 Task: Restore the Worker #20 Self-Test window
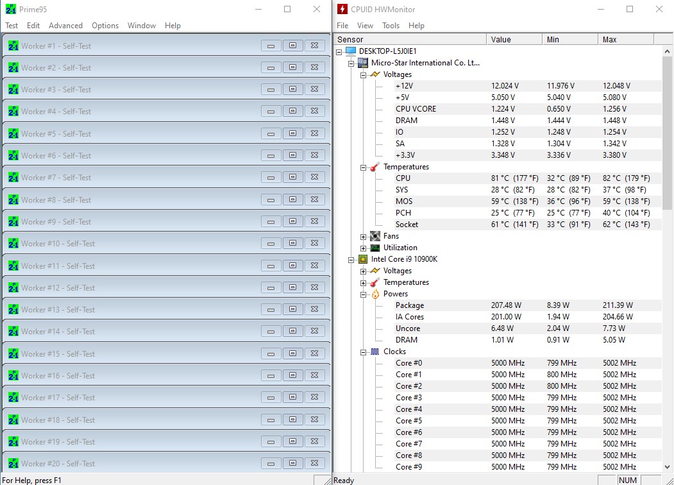pos(292,463)
